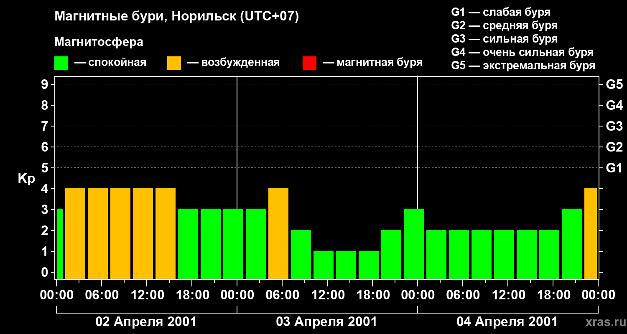
Task: Click the '02 Апреля 2001' date label
Action: pos(146,321)
